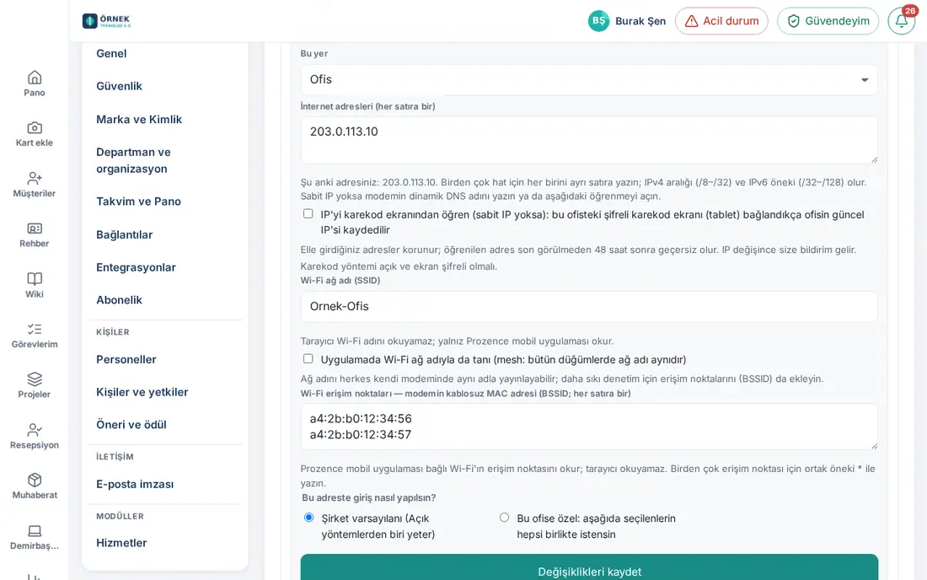Click the Acil durum emergency button

pos(721,21)
